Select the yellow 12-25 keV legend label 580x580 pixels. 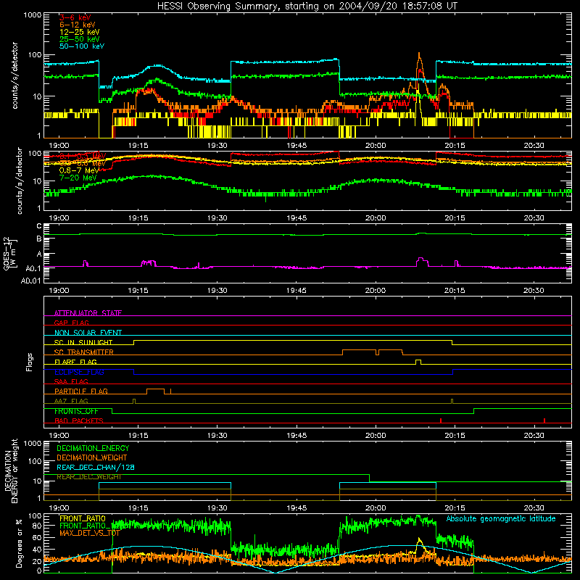coord(80,32)
